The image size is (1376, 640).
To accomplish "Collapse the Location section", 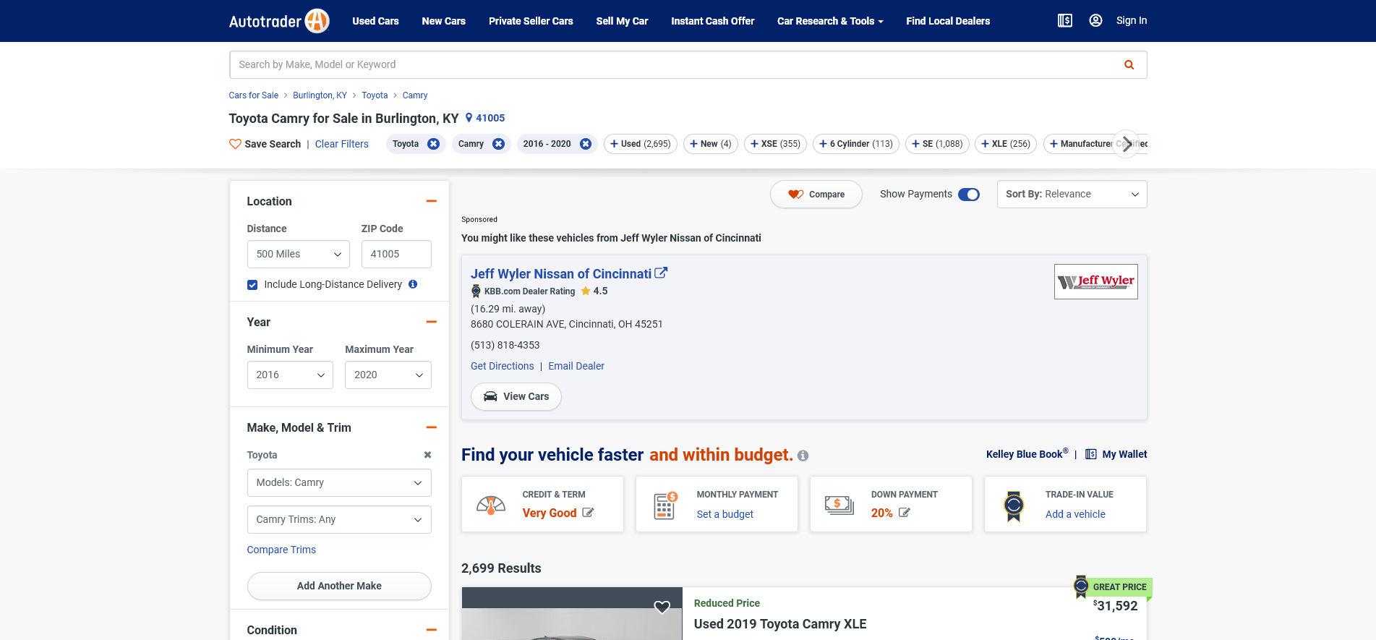I will (x=431, y=201).
